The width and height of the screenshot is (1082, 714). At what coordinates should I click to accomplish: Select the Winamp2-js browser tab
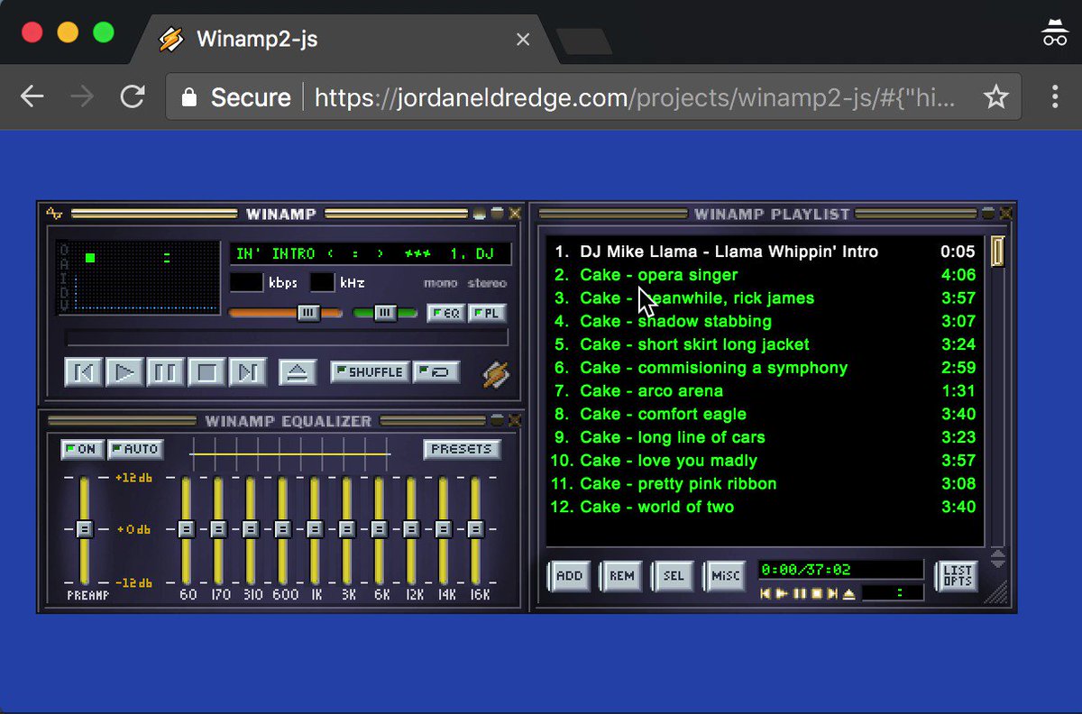(341, 40)
